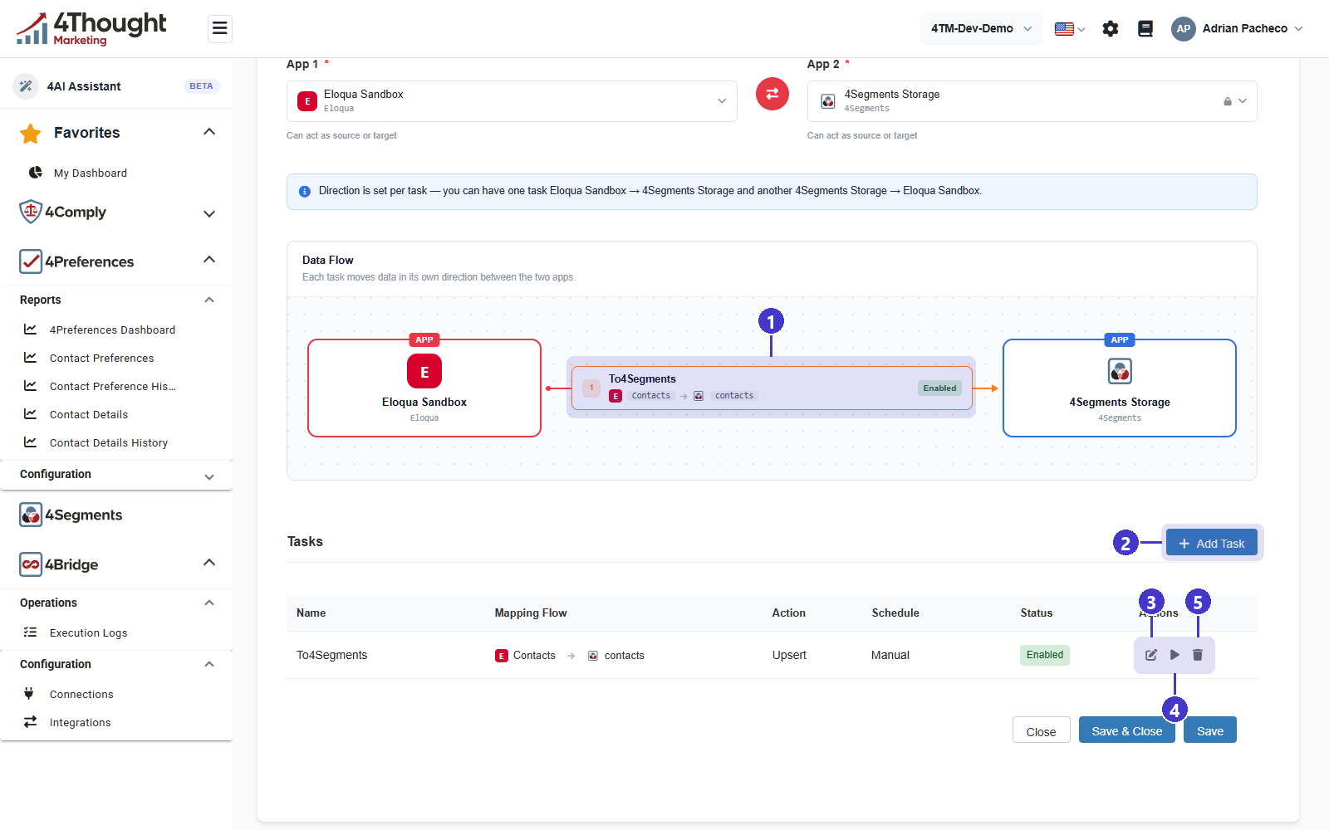Select 4Segments Storage app node in Data Flow
The image size is (1329, 830).
click(1120, 388)
